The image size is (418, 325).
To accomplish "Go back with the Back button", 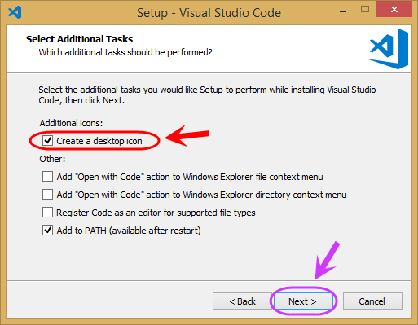I will 242,301.
